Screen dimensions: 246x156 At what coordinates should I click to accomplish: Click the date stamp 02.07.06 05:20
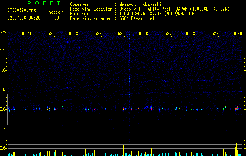tap(24, 18)
